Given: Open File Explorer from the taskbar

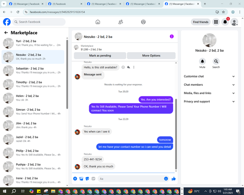Looking at the screenshot, I should pyautogui.click(x=53, y=191).
